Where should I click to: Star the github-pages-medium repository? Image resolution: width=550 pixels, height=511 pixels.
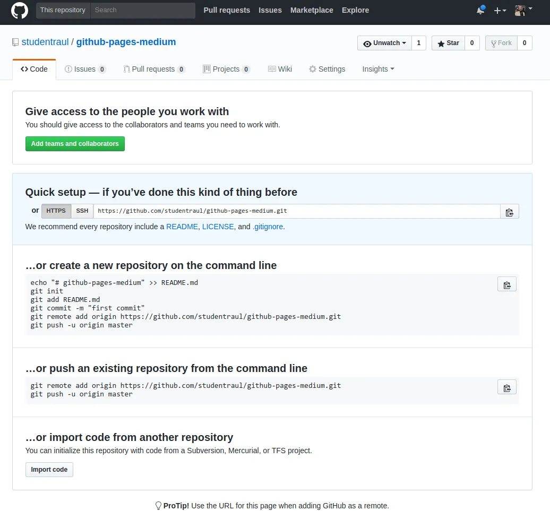pyautogui.click(x=448, y=43)
